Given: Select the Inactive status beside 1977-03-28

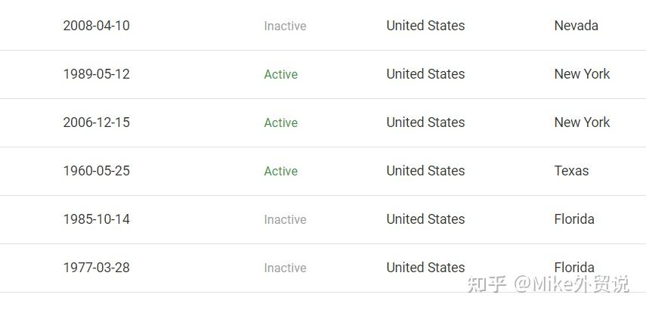Looking at the screenshot, I should (x=285, y=268).
